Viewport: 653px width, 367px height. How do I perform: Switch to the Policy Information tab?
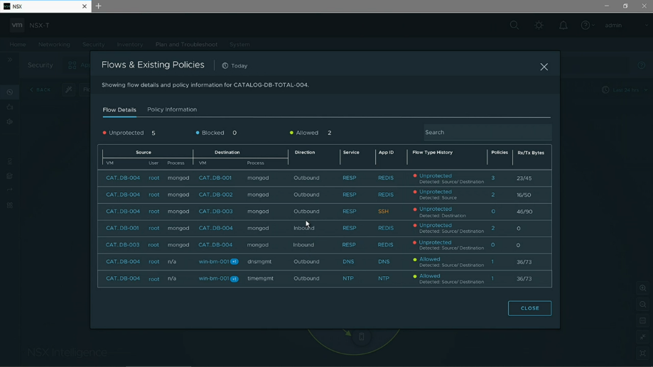click(172, 109)
